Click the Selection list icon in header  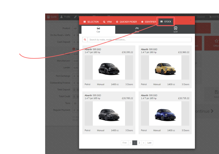[x=84, y=22]
